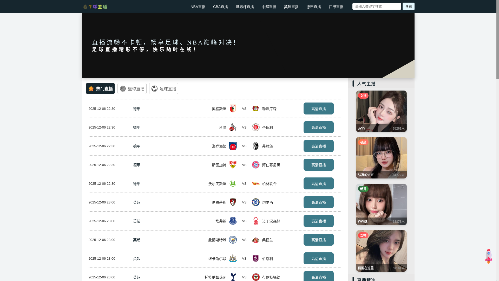Watch 伯恩茅斯 vs 切尔西 高清直播
Image resolution: width=499 pixels, height=281 pixels.
click(x=319, y=202)
